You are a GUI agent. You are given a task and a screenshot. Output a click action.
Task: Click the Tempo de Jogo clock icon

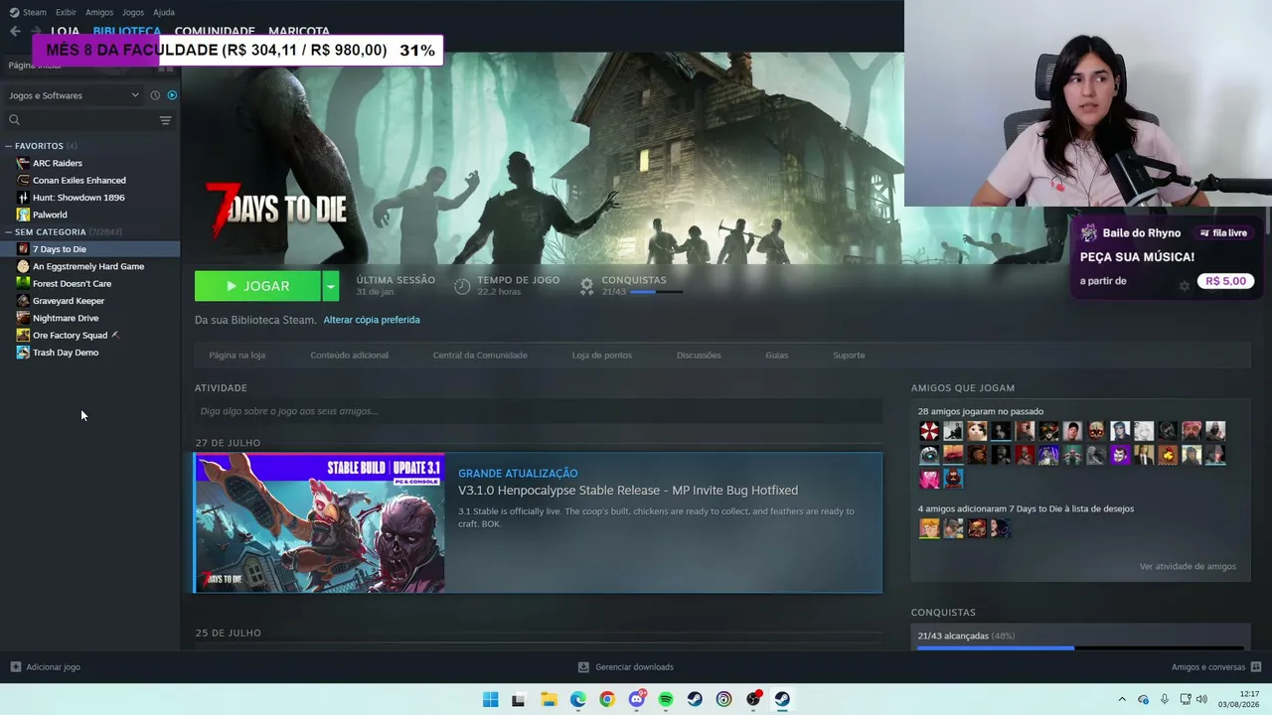point(462,286)
